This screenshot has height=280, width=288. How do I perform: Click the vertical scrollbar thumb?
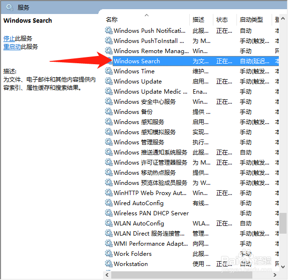point(283,223)
